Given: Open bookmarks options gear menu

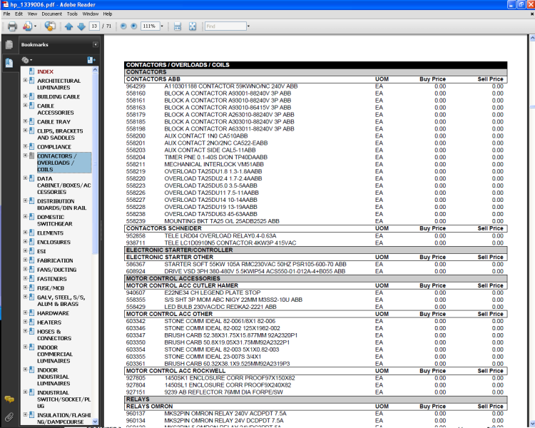Looking at the screenshot, I should pos(26,60).
